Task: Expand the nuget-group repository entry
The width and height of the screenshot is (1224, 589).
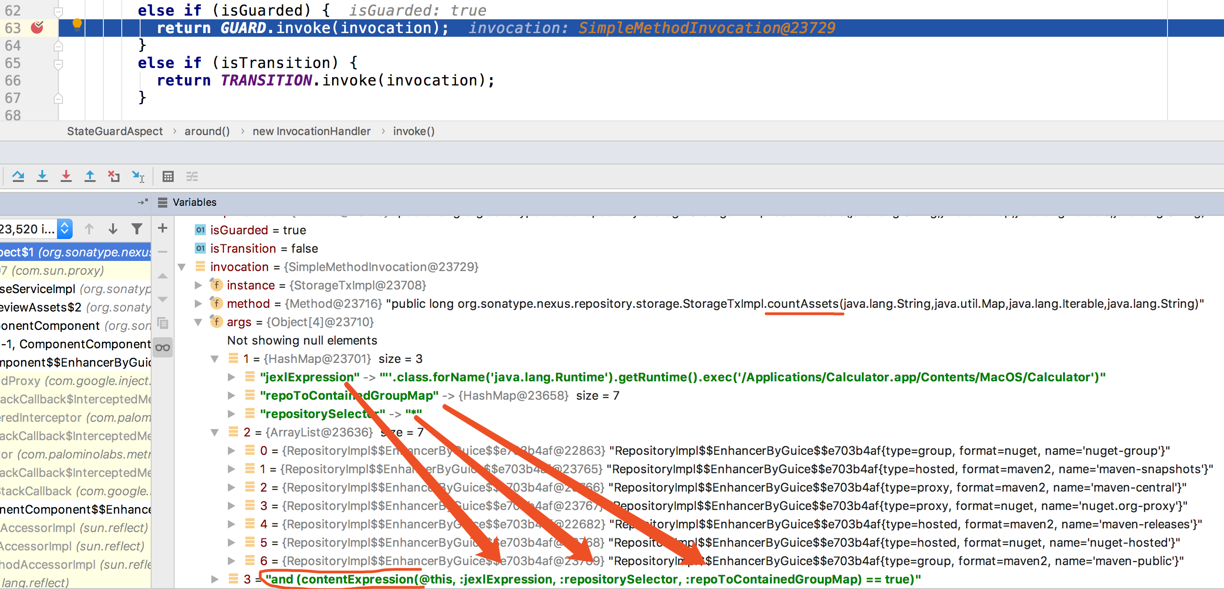Action: coord(232,451)
